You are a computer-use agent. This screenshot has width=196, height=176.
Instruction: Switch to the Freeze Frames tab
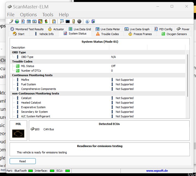click(x=140, y=34)
